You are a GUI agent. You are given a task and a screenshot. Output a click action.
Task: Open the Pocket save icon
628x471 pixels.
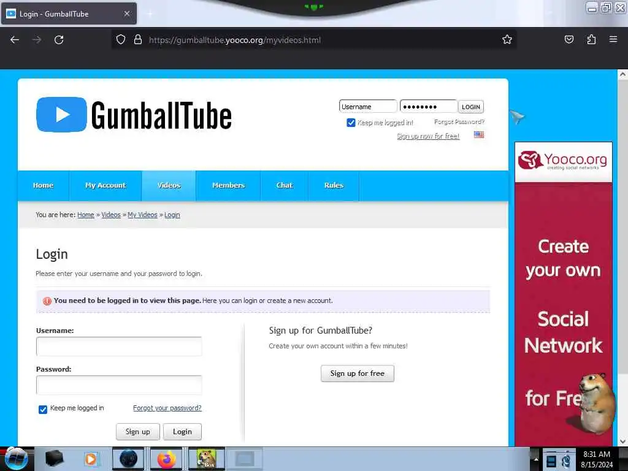click(x=569, y=39)
